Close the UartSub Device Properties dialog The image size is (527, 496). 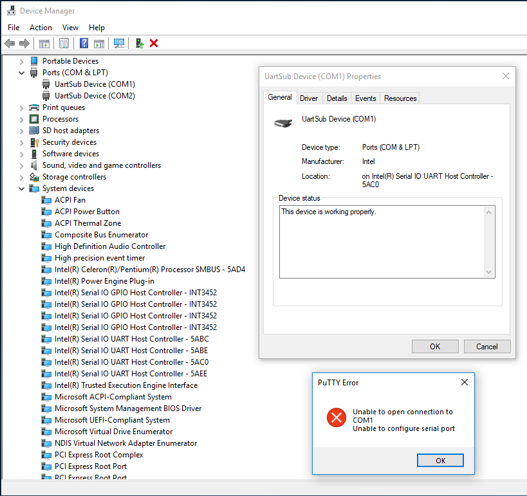coord(506,77)
